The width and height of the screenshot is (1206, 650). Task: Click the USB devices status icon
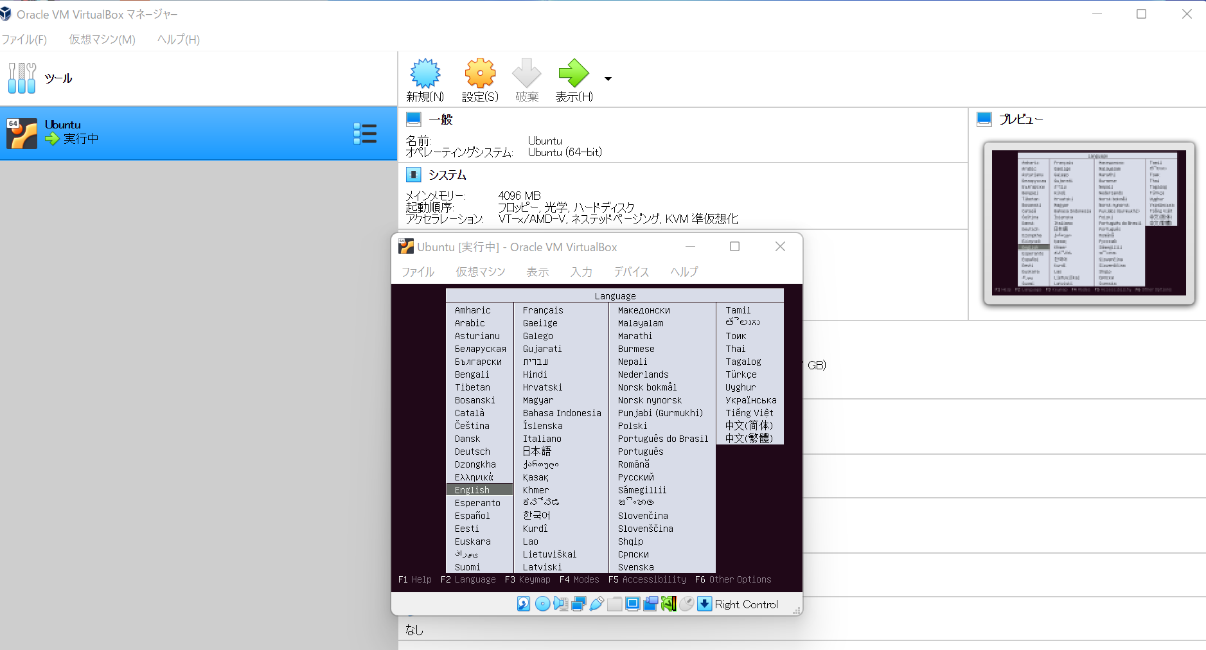pyautogui.click(x=597, y=604)
